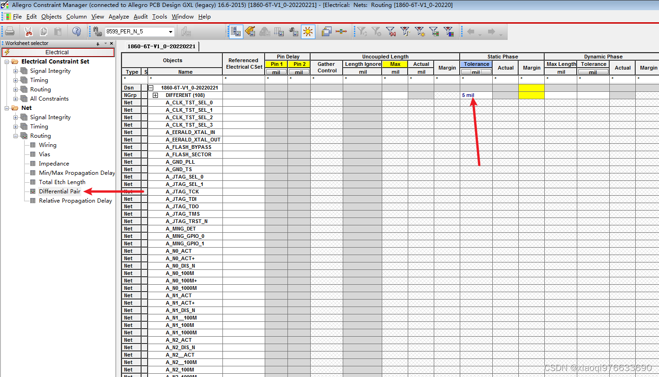Collapse the Net folder in tree
Screen dimensions: 659x377
(7, 108)
